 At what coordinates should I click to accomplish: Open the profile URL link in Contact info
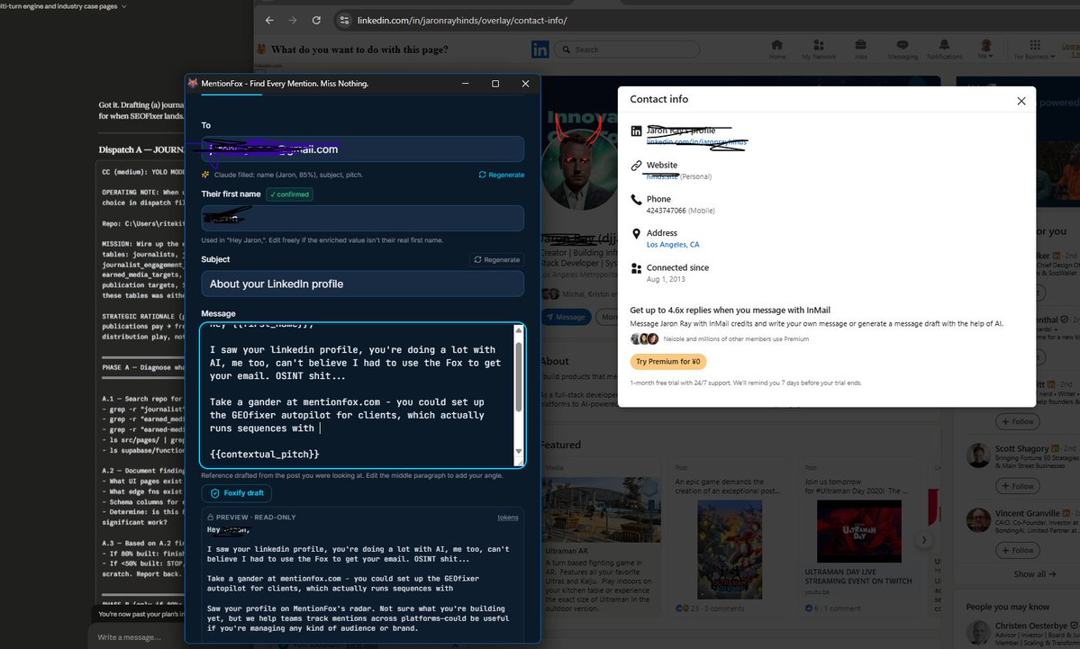pos(696,142)
